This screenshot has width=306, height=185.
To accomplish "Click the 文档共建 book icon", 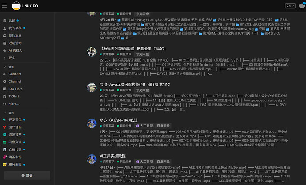I will click(4, 150).
